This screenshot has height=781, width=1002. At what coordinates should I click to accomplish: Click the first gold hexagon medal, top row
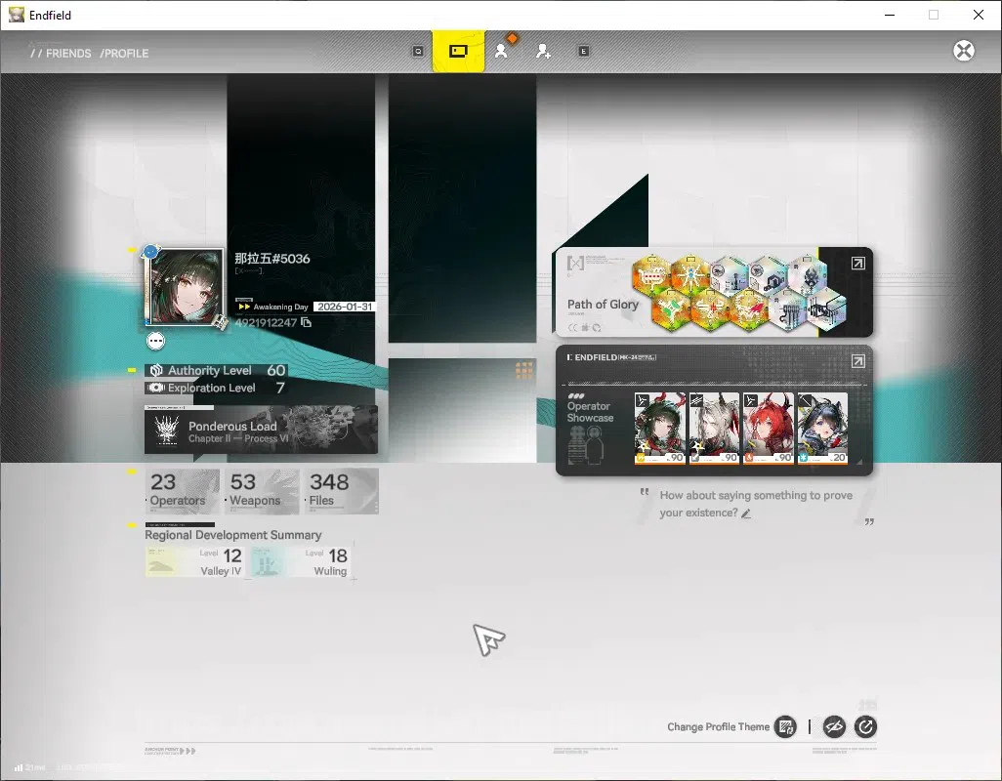(651, 275)
